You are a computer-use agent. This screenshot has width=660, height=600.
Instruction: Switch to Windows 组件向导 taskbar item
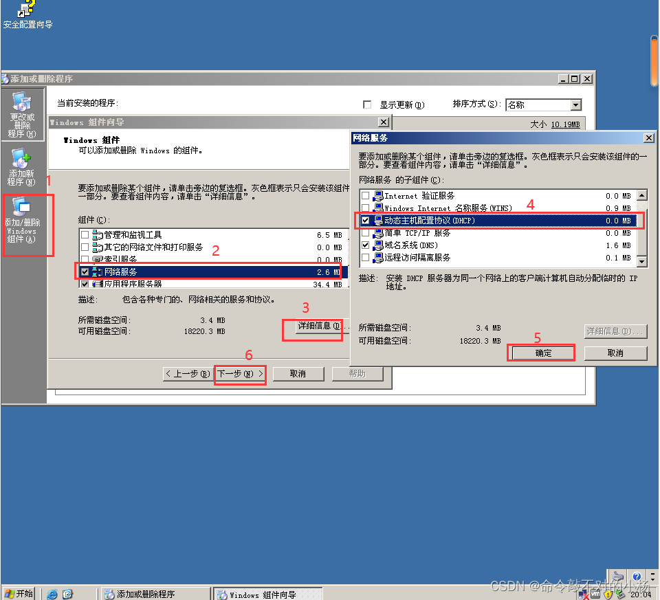[267, 594]
